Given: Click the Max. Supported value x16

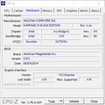Looking at the screenshot, I should coord(89,79).
